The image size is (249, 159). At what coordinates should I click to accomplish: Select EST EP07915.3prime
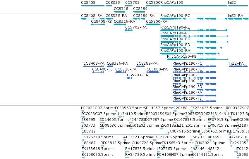click(x=209, y=123)
